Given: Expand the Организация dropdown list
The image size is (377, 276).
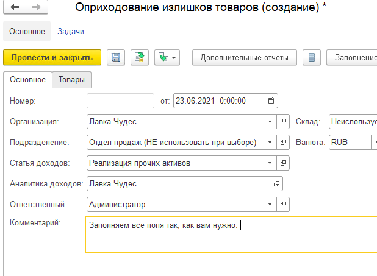Looking at the screenshot, I should (270, 121).
